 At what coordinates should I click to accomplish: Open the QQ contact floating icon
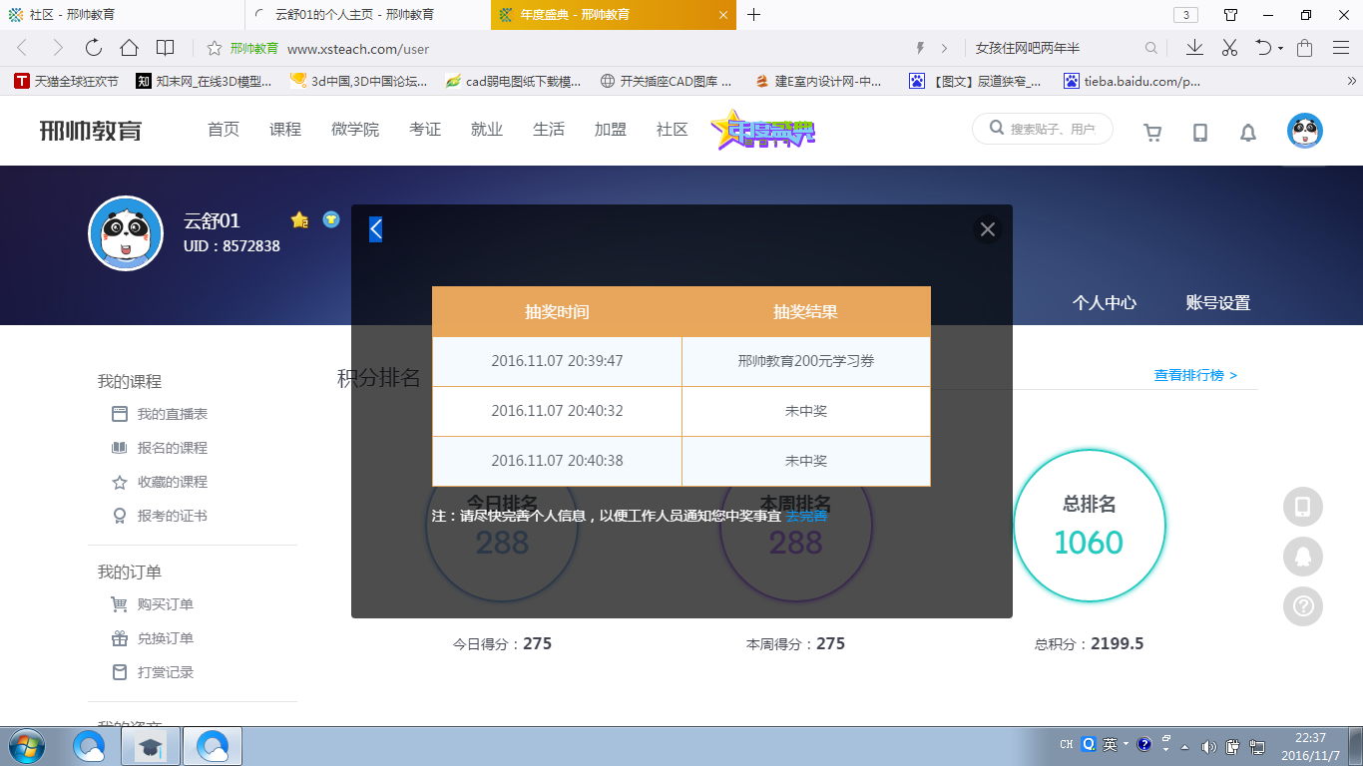(1302, 558)
